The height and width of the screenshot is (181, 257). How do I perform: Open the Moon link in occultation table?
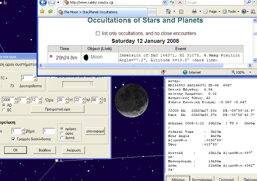(96, 57)
